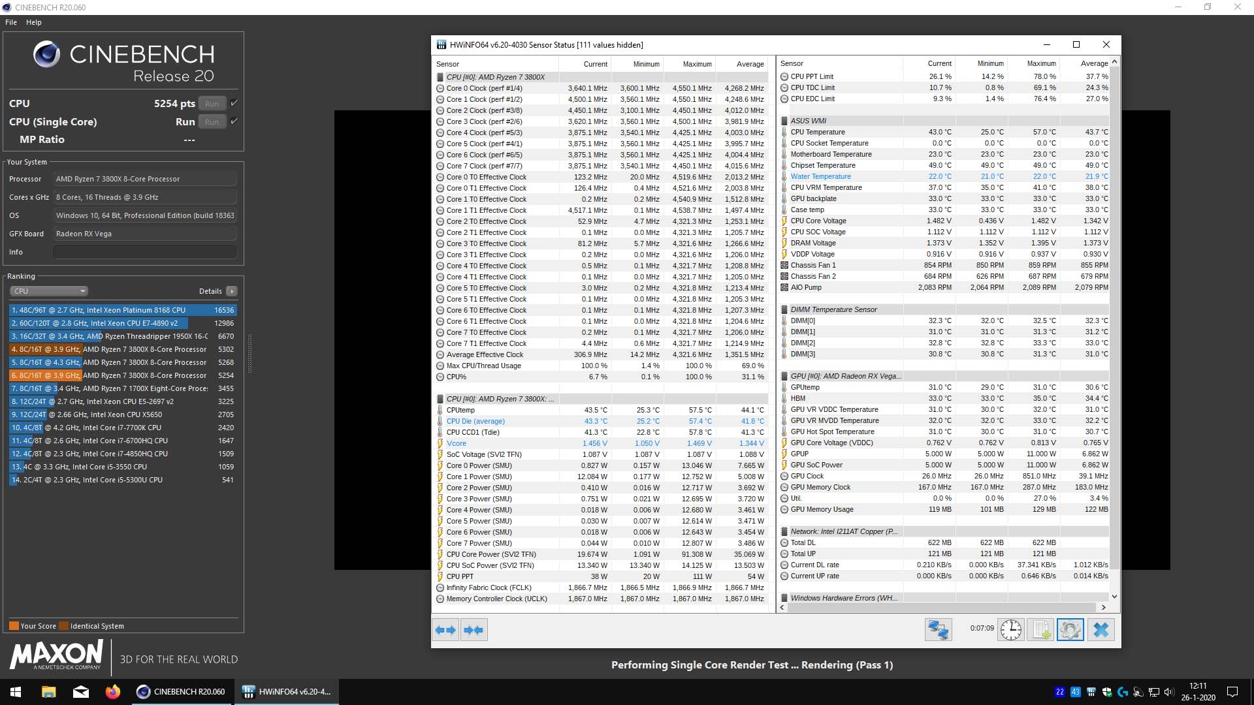Screen dimensions: 1254x705
Task: Open volume speaker tray icon
Action: pos(1169,692)
